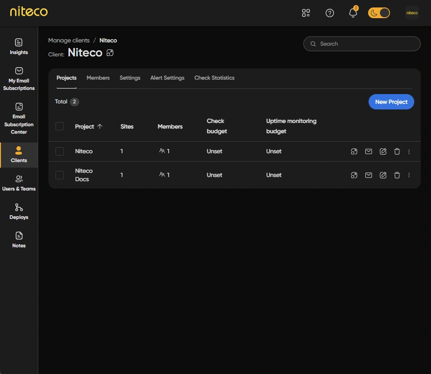
Task: Open Clients in sidebar
Action: (x=19, y=155)
